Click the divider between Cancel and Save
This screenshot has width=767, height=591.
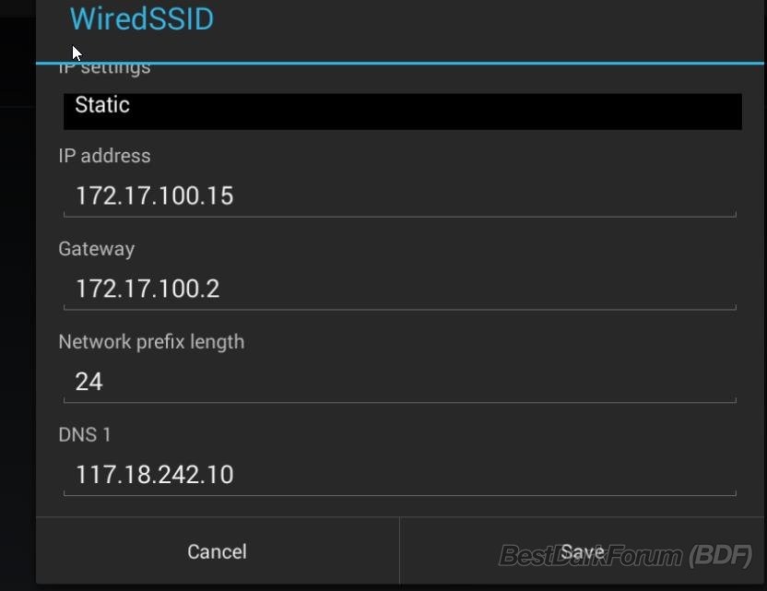399,551
